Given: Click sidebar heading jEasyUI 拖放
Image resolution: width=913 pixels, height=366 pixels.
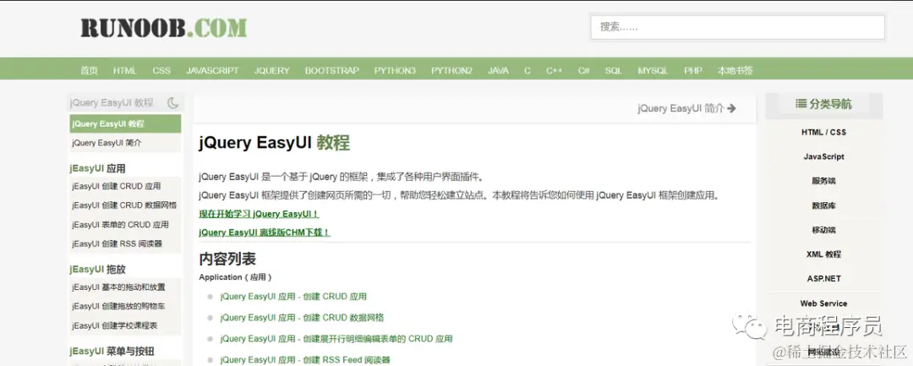Looking at the screenshot, I should coord(97,270).
